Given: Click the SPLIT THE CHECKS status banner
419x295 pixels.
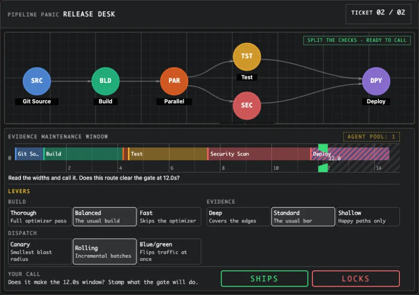Looking at the screenshot, I should 357,40.
